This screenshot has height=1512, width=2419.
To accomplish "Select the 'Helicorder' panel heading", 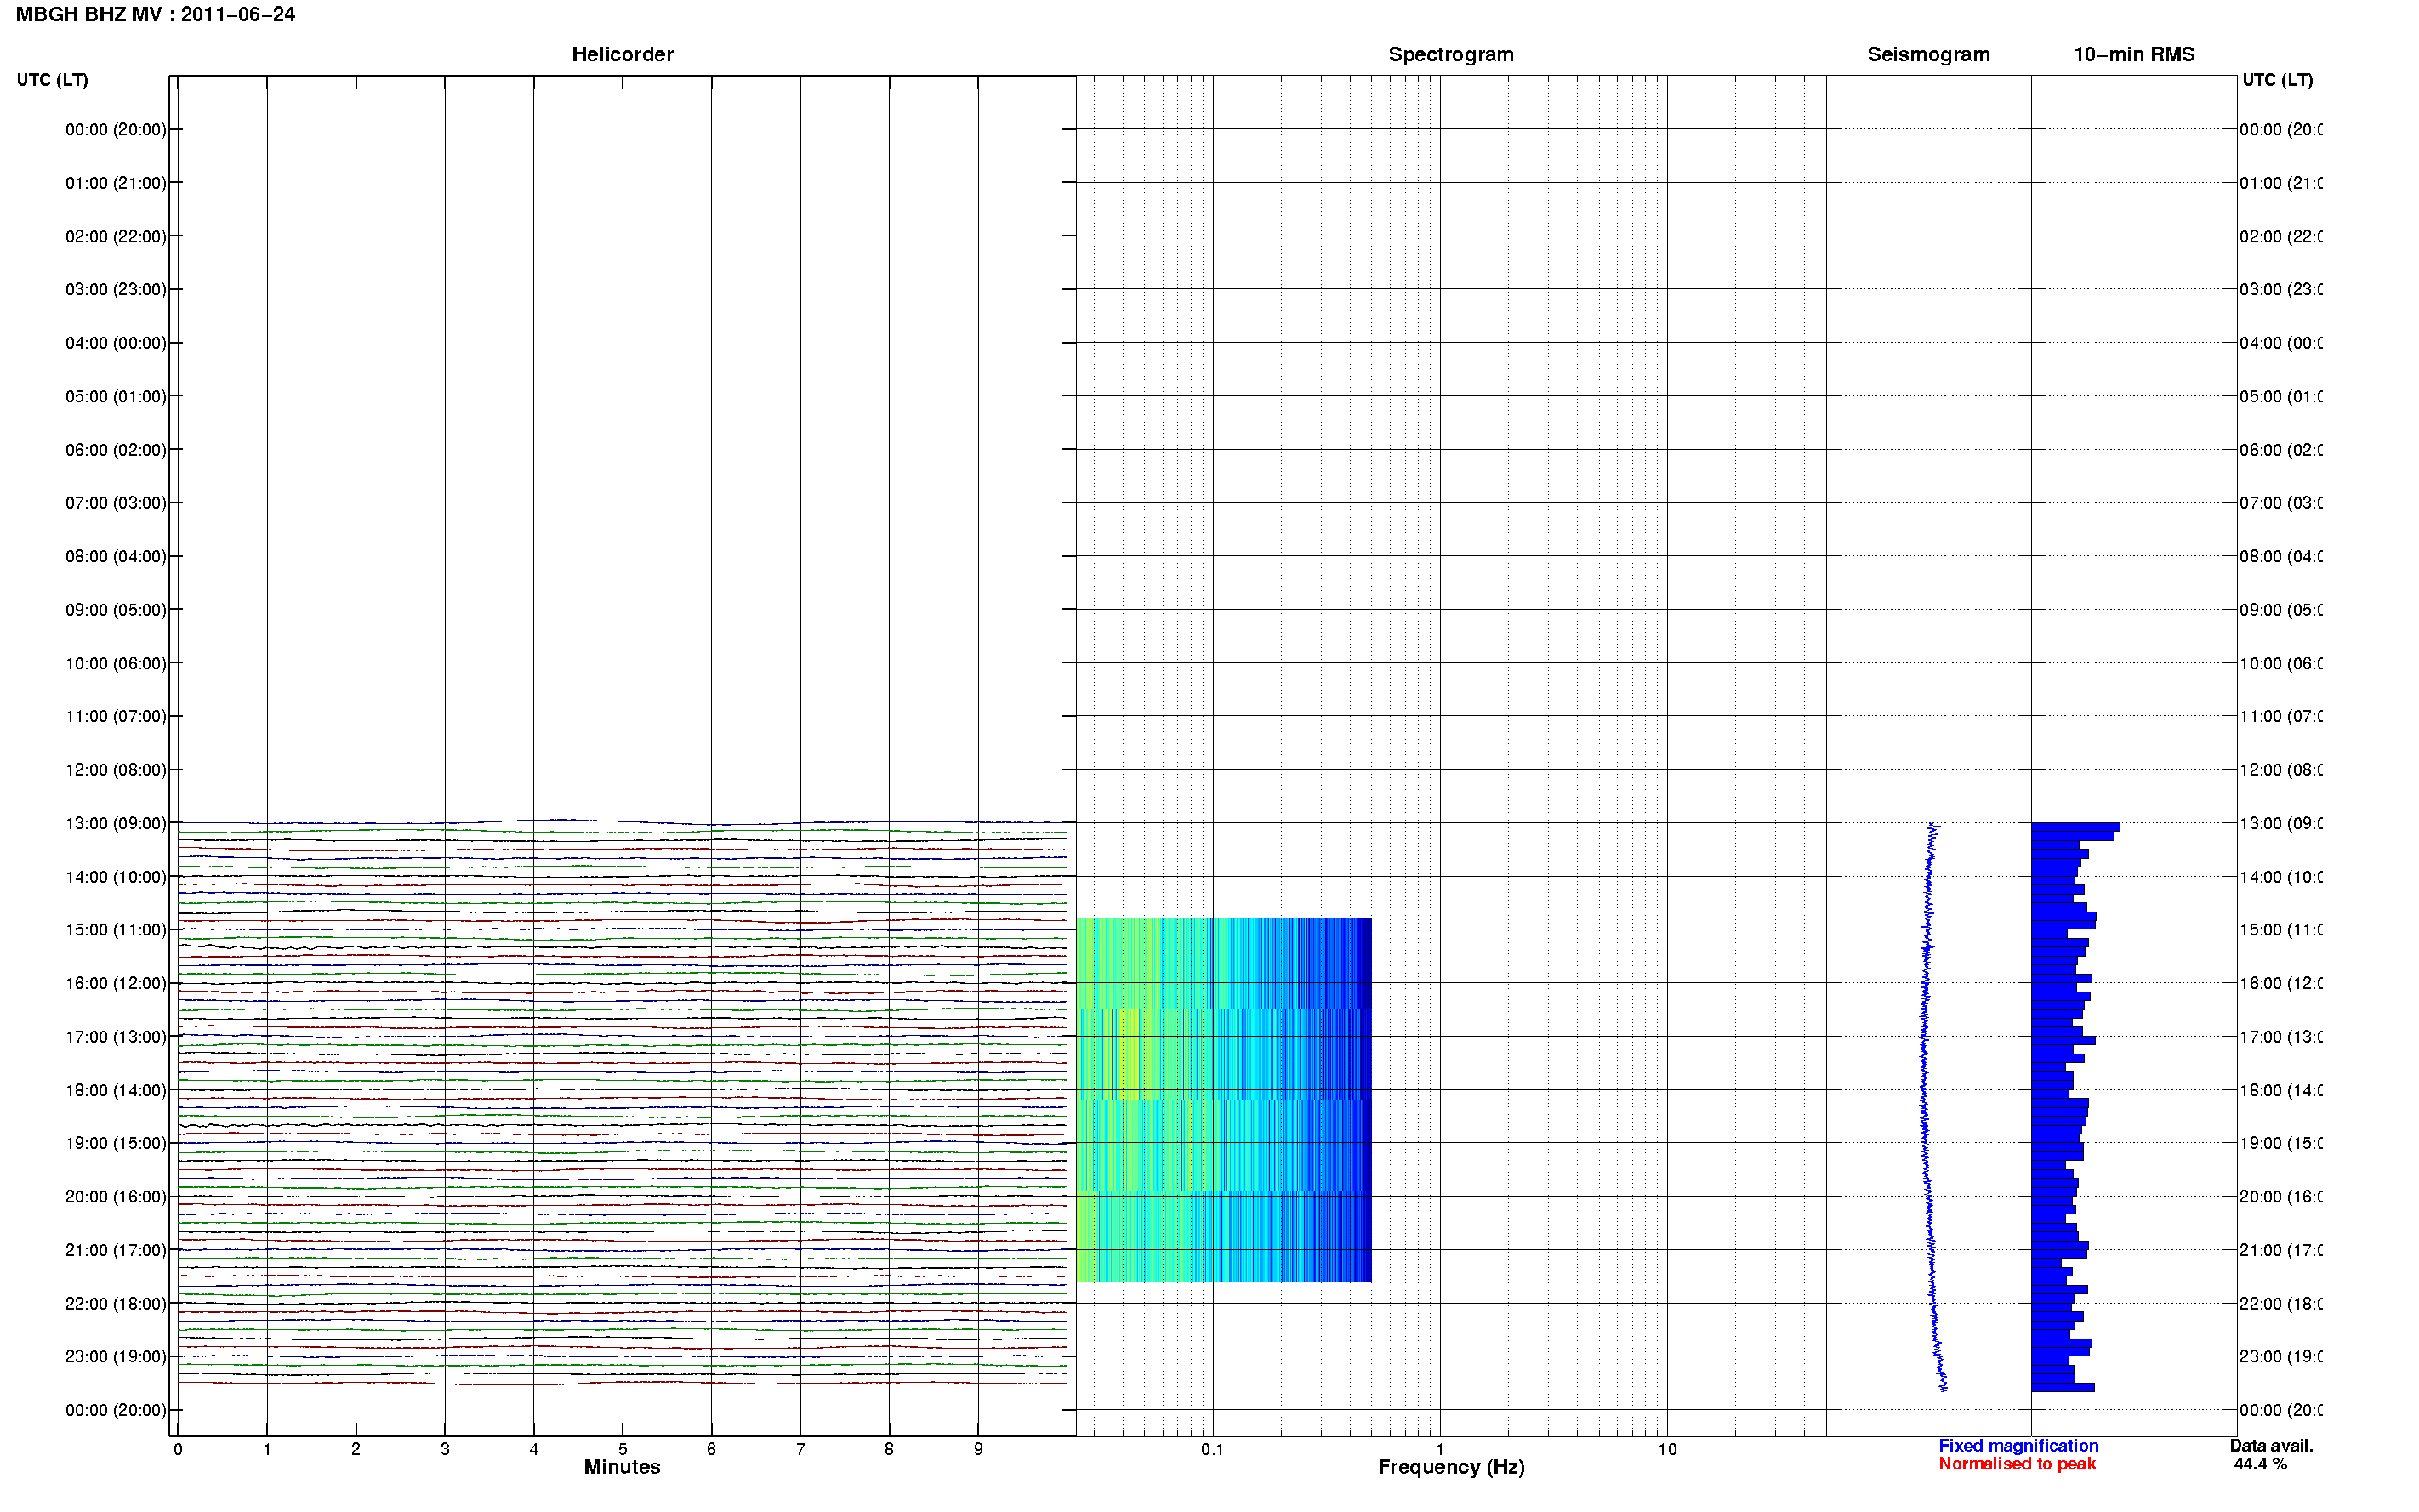I will point(622,55).
